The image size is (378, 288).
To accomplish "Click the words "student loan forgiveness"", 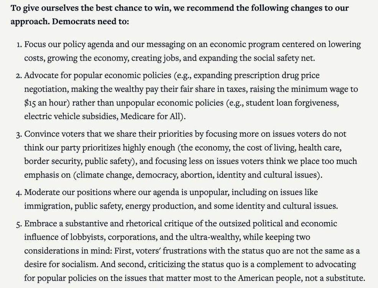I will 292,103.
